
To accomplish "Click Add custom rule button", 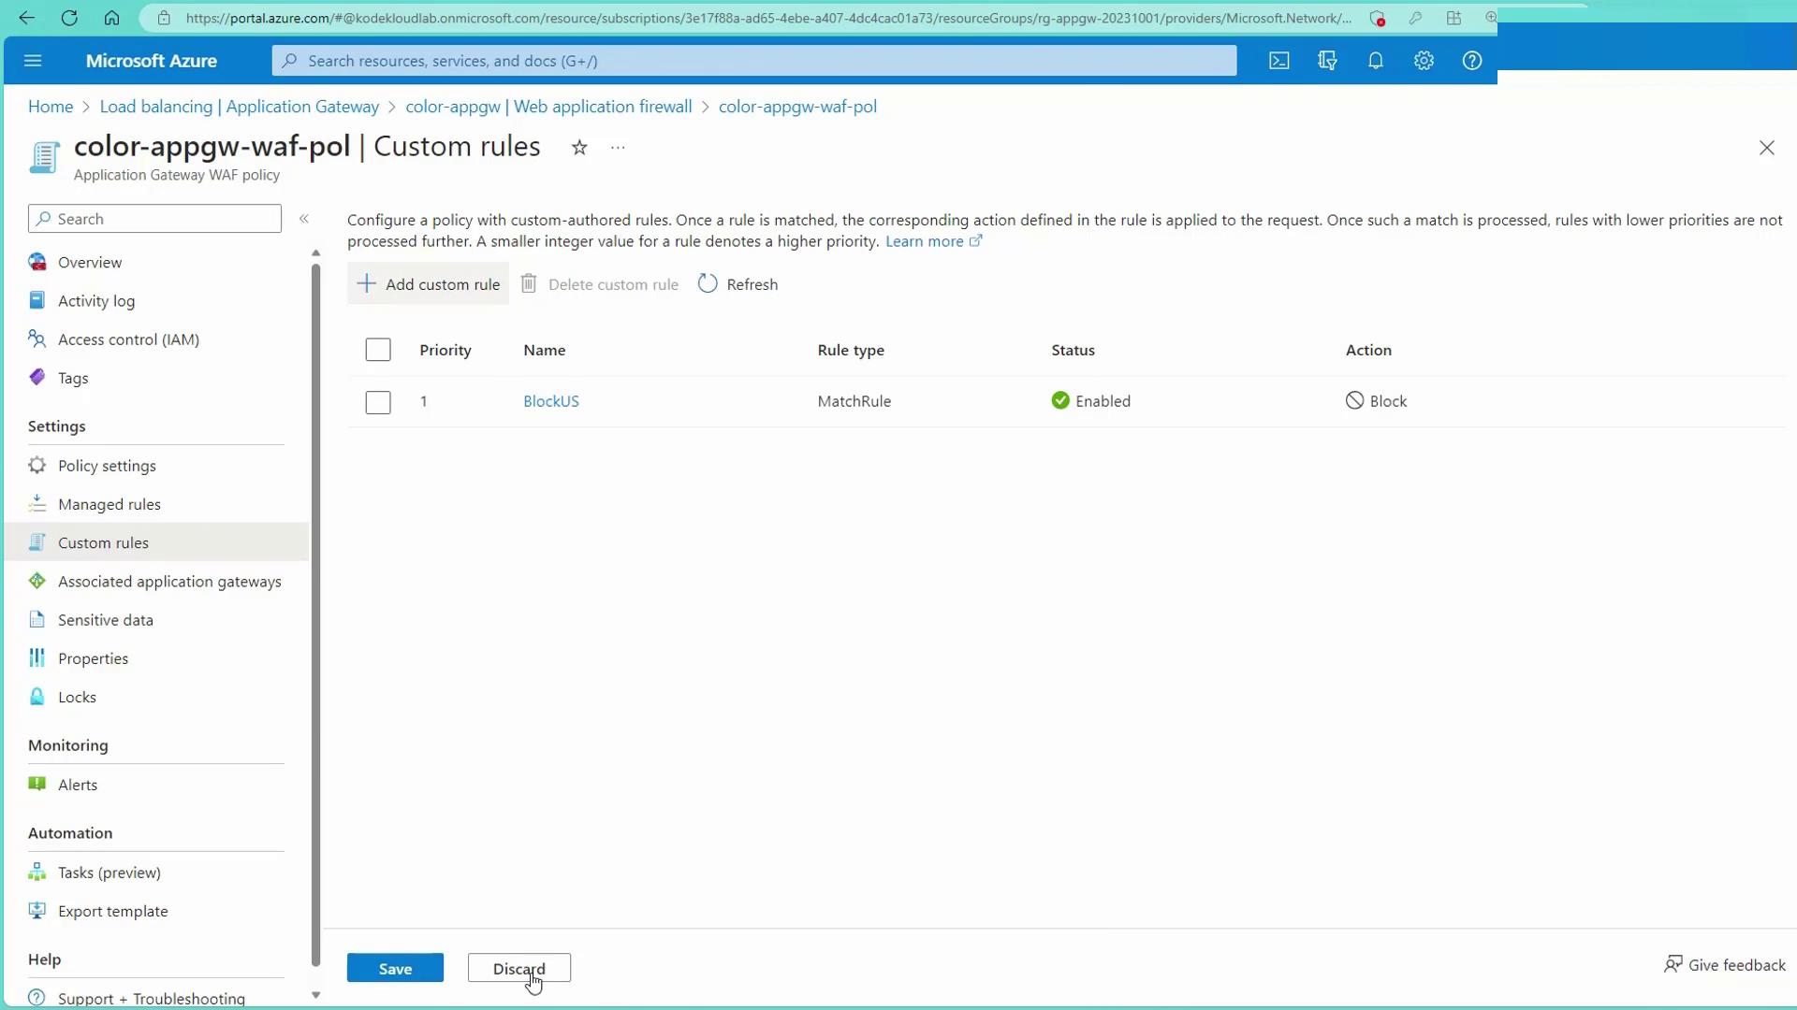I will pos(429,284).
